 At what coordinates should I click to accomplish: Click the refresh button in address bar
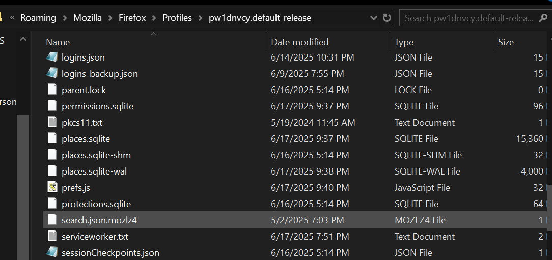click(x=387, y=18)
